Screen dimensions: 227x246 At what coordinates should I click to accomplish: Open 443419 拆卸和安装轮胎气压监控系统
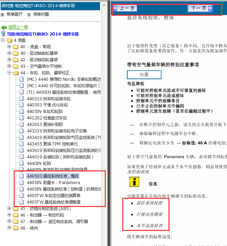(64, 138)
